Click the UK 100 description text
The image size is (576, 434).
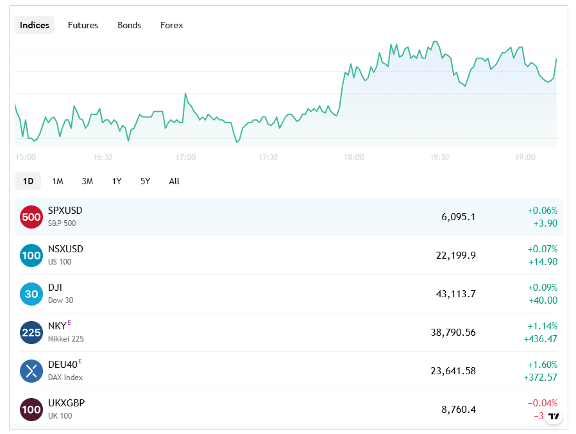coord(60,416)
